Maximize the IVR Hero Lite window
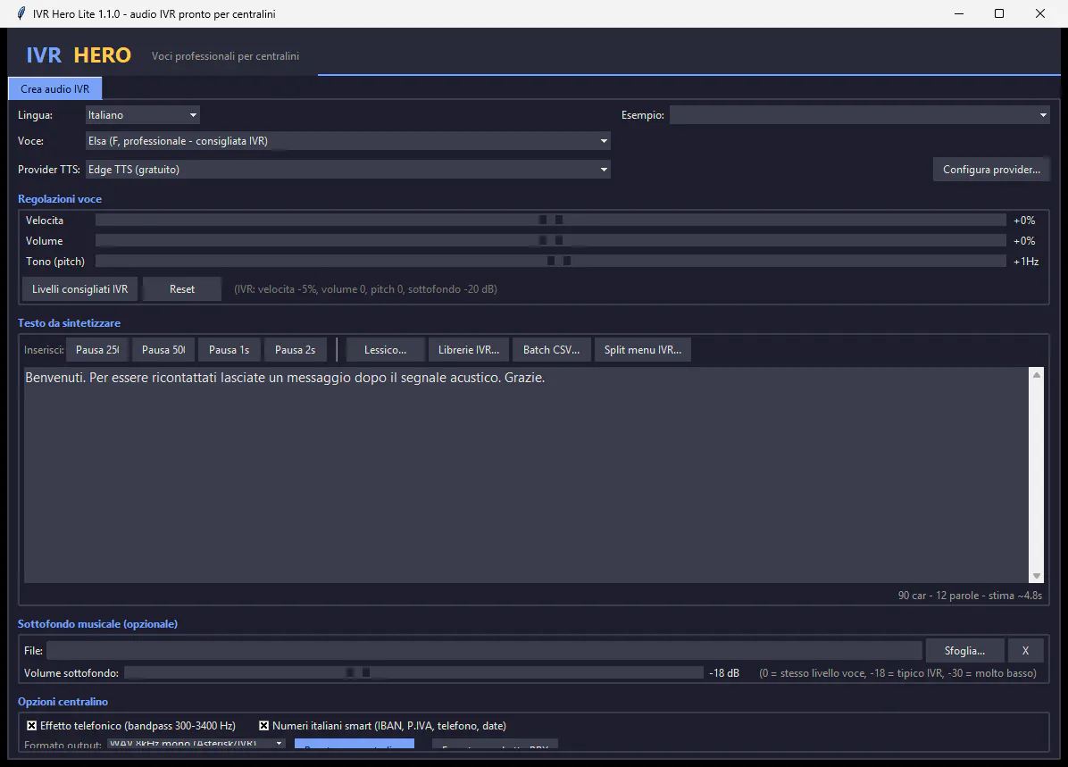 tap(999, 13)
